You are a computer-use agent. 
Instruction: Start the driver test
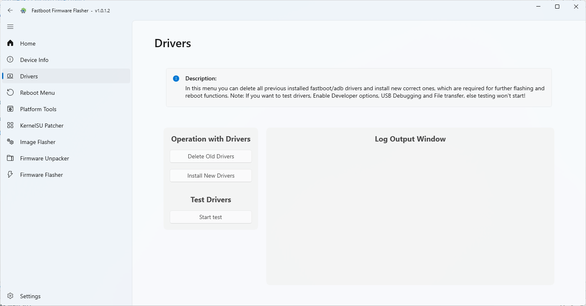pyautogui.click(x=210, y=217)
